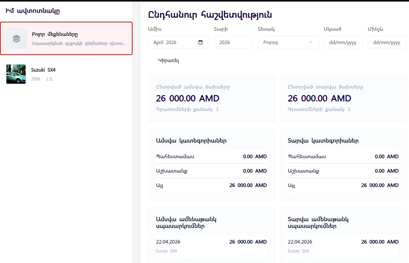409x263 pixels.
Task: Click the Մինչև date input field
Action: (x=387, y=42)
